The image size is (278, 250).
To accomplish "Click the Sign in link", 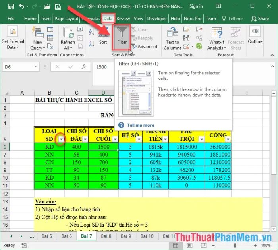I will click(x=196, y=6).
